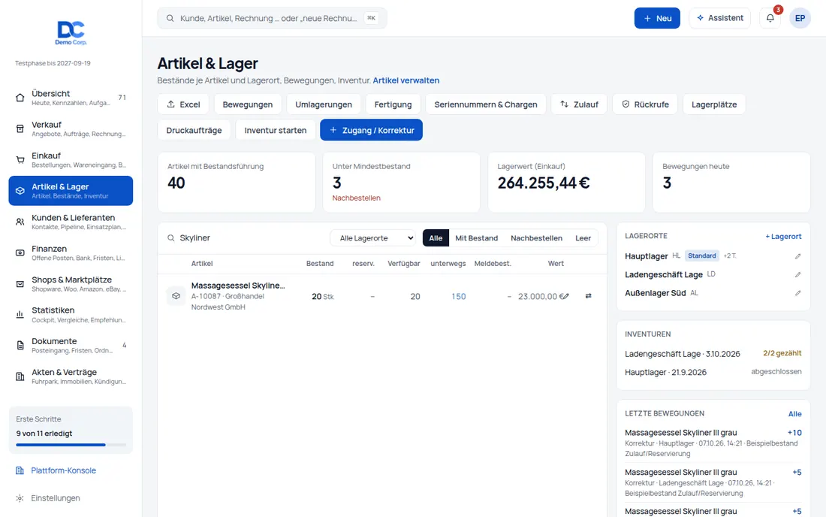Select the Nachbestellen filter tab
This screenshot has width=826, height=517.
(x=536, y=238)
